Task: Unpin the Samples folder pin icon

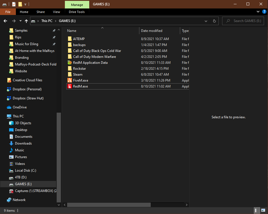Action: click(x=54, y=30)
